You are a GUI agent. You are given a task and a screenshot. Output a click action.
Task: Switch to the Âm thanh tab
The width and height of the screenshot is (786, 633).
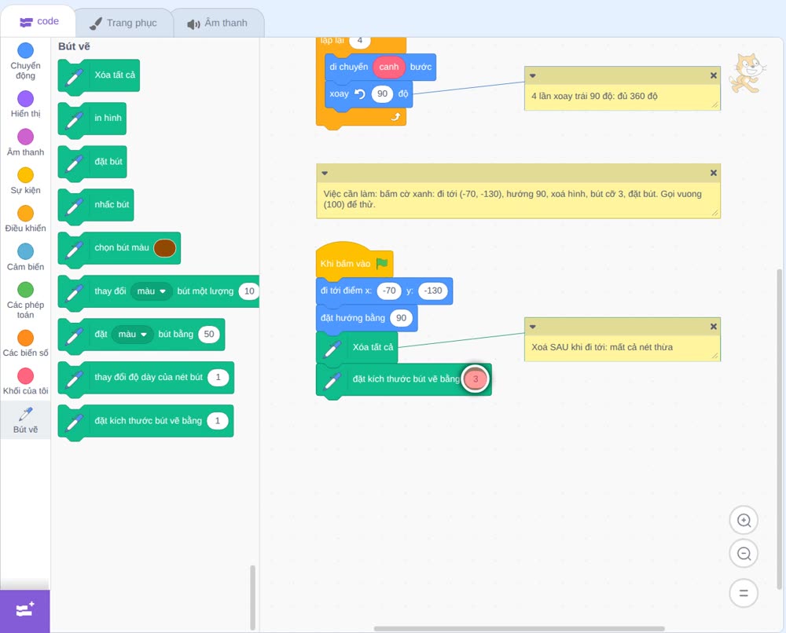click(218, 23)
